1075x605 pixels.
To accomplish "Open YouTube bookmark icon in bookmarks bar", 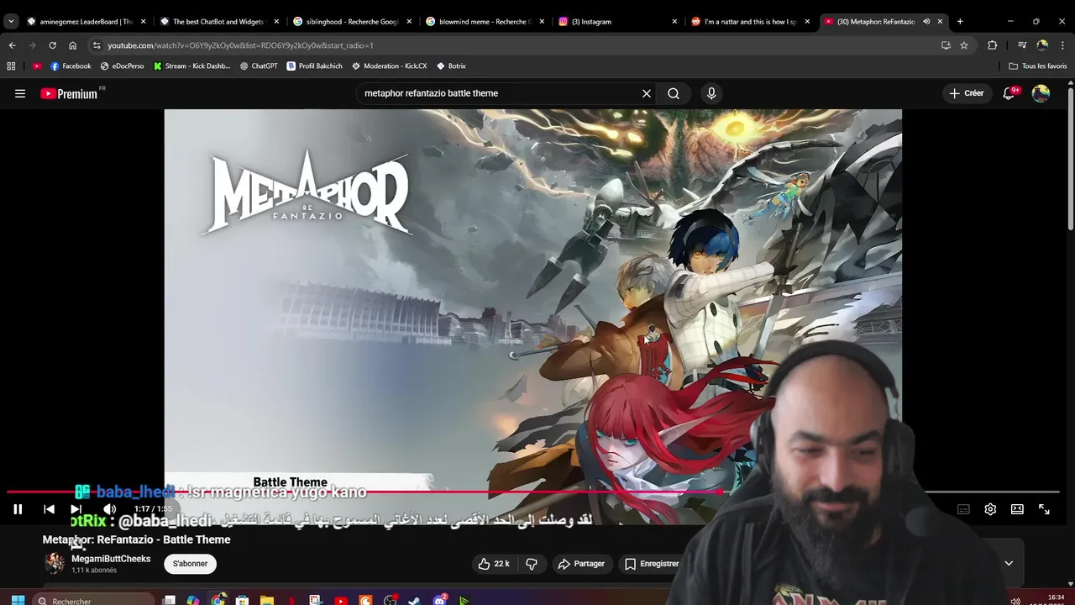I will [x=37, y=66].
